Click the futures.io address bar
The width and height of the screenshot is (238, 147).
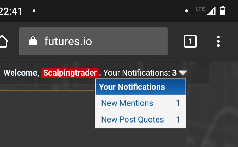tap(93, 41)
